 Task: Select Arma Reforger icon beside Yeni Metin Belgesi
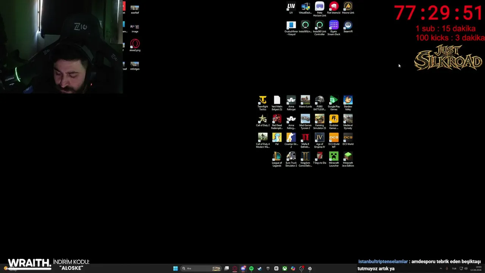[291, 103]
